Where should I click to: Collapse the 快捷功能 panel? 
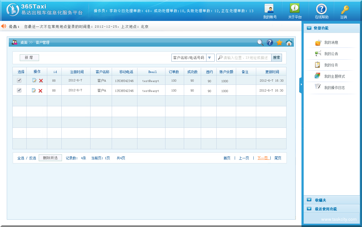(309, 28)
